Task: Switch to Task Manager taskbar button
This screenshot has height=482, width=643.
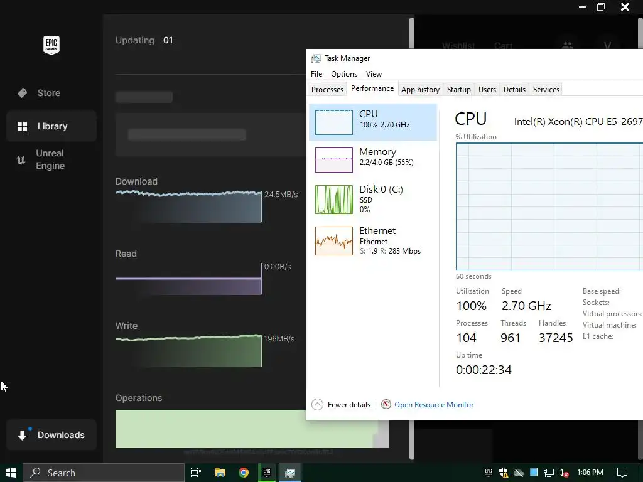Action: (290, 473)
